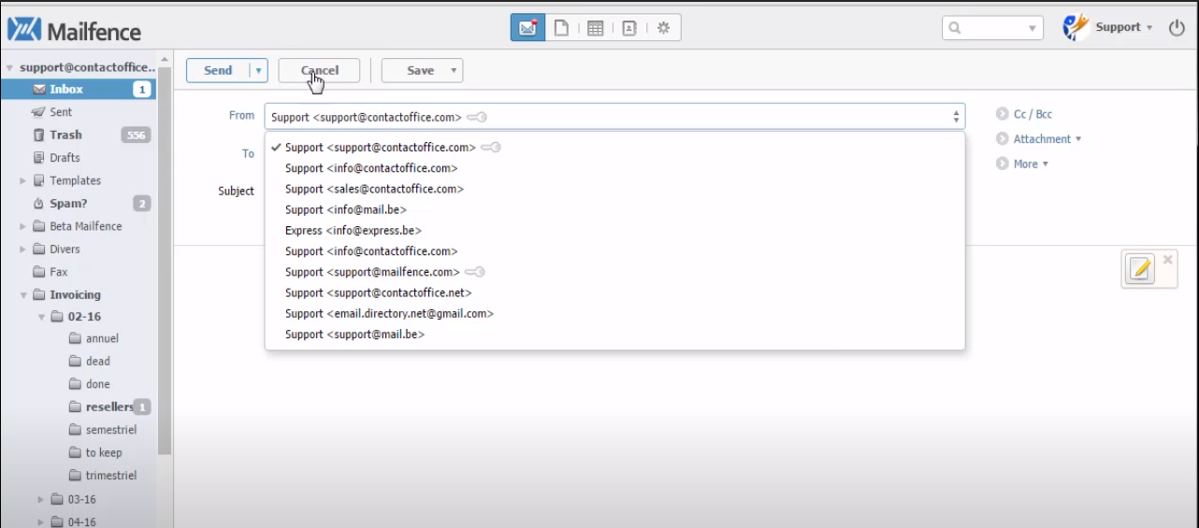This screenshot has height=528, width=1199.
Task: Expand the 03-16 folder
Action: point(40,500)
